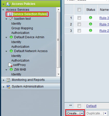Click the Access Policies section icon
Viewport: 109px width, 116px height.
(x=8, y=4)
